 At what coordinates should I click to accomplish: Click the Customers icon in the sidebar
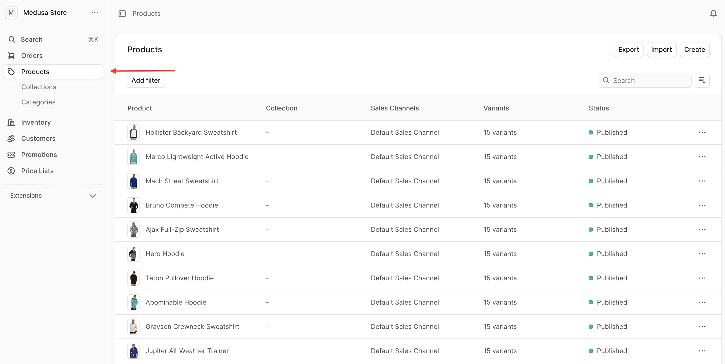(x=12, y=138)
